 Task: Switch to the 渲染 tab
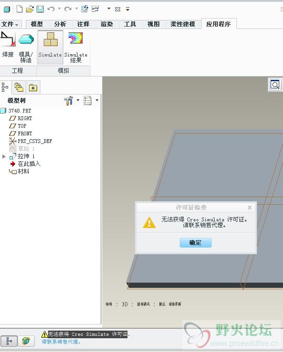(107, 24)
